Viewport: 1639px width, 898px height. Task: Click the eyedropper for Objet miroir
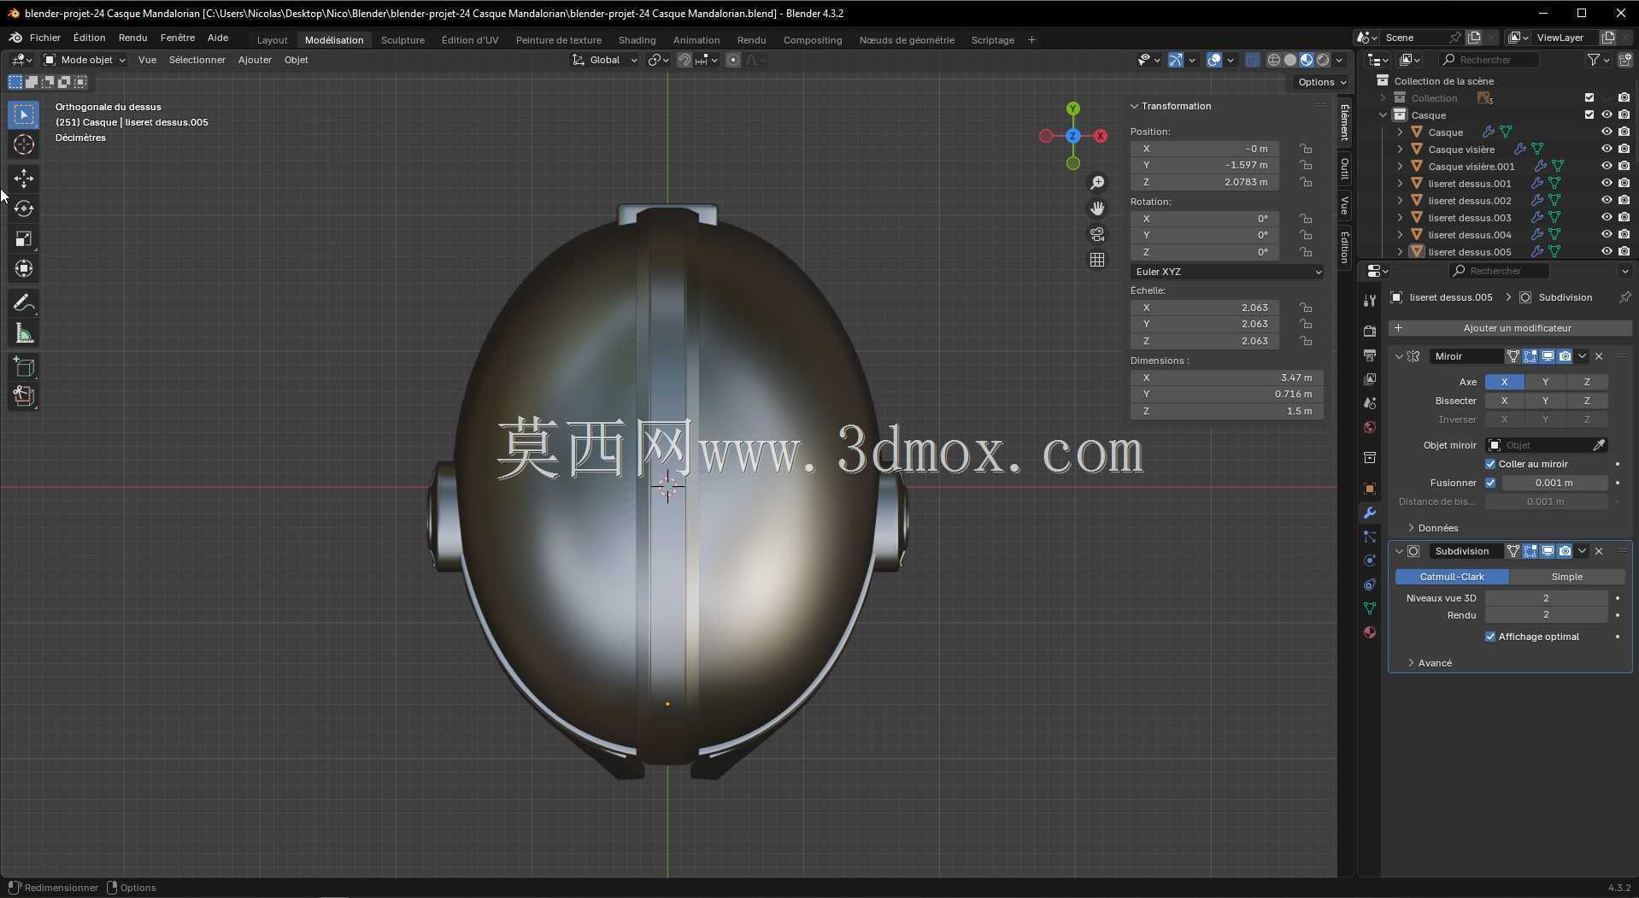[1598, 445]
